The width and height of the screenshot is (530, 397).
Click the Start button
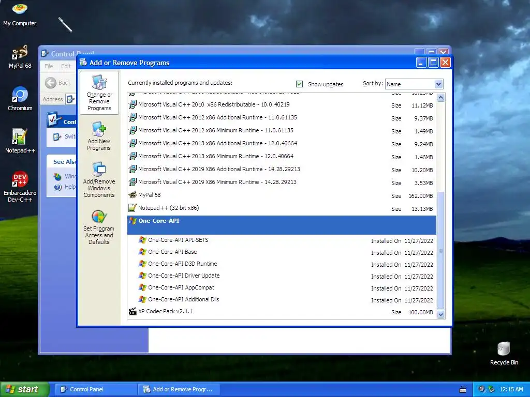coord(24,390)
